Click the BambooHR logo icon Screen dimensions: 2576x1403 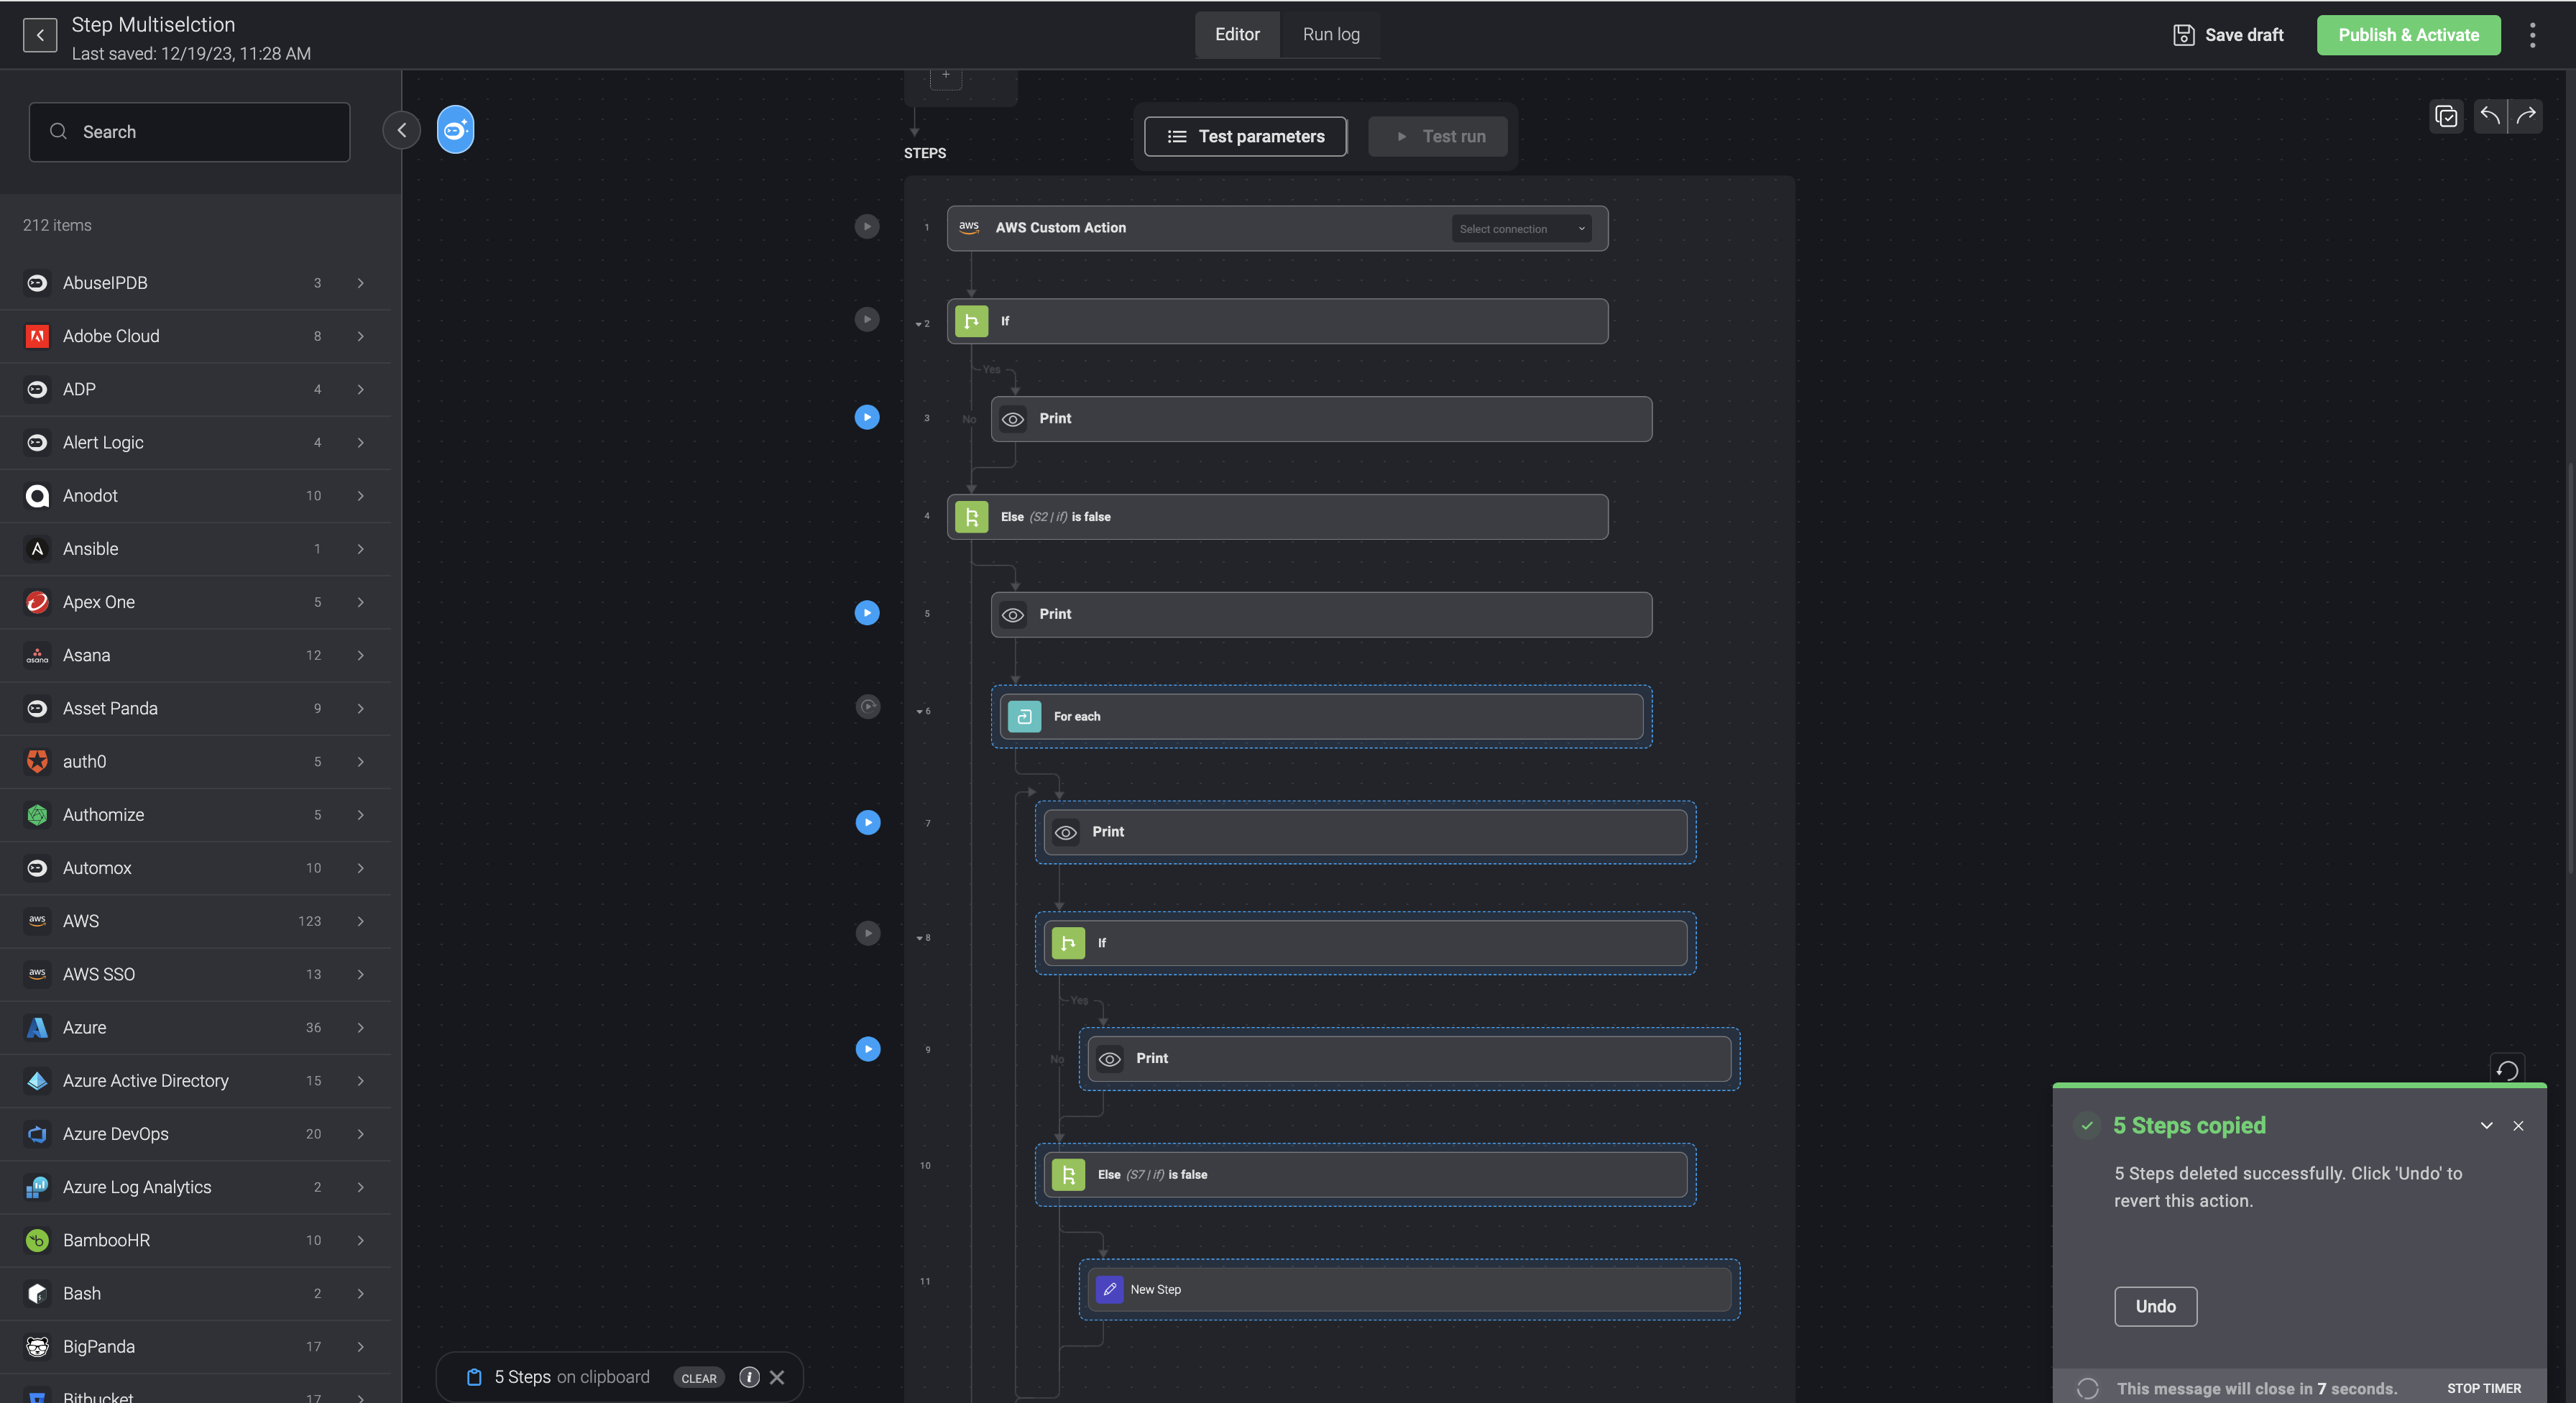tap(37, 1240)
